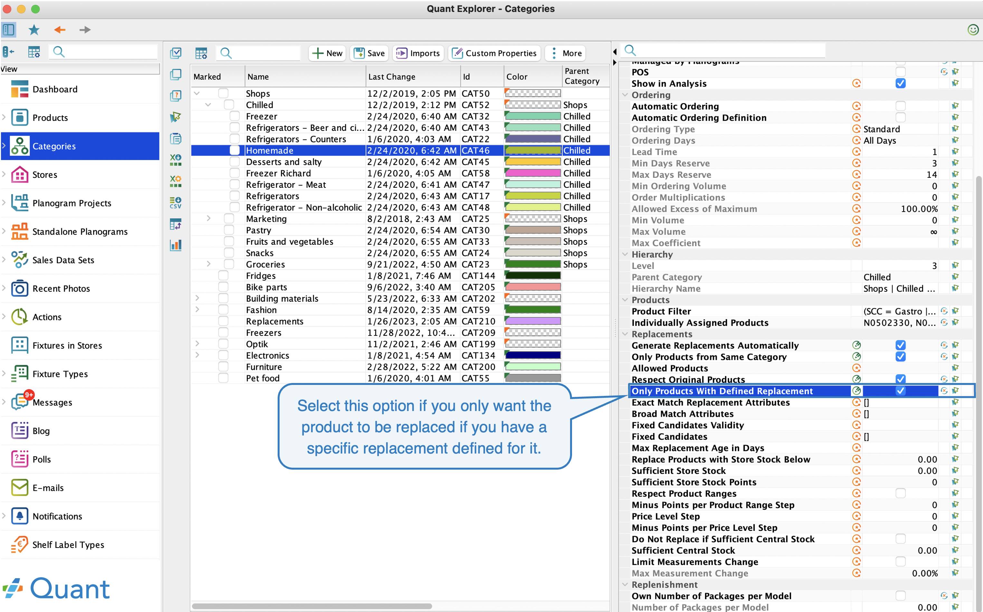Go forward with the gray arrow
This screenshot has width=983, height=612.
pyautogui.click(x=85, y=30)
